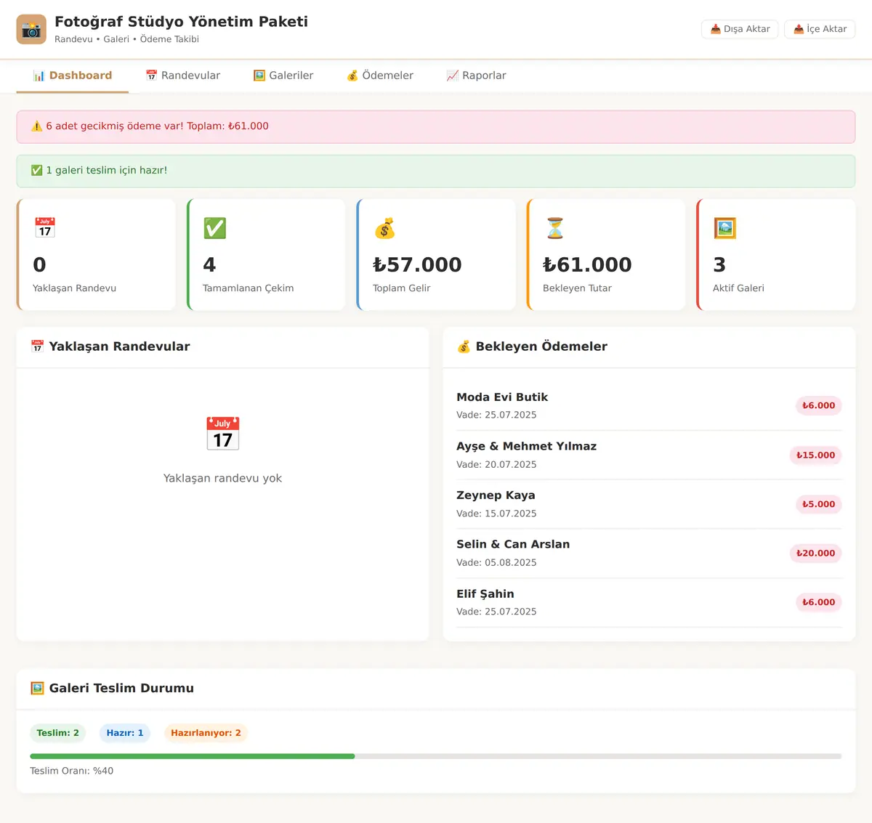
Task: Click the hourglass icon on Bekleyen Tutar card
Action: (555, 228)
